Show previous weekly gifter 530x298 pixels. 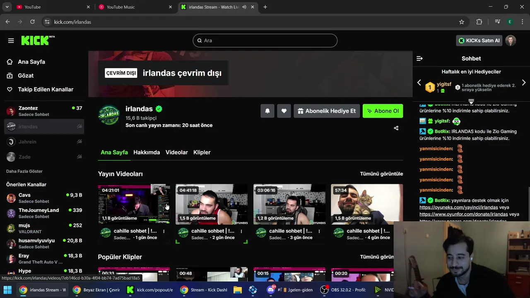419,83
